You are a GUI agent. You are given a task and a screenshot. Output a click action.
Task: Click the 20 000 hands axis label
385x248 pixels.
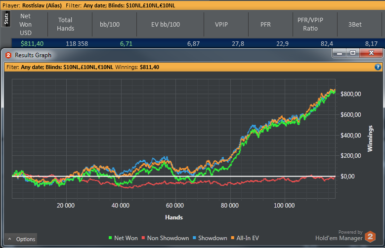pyautogui.click(x=66, y=206)
